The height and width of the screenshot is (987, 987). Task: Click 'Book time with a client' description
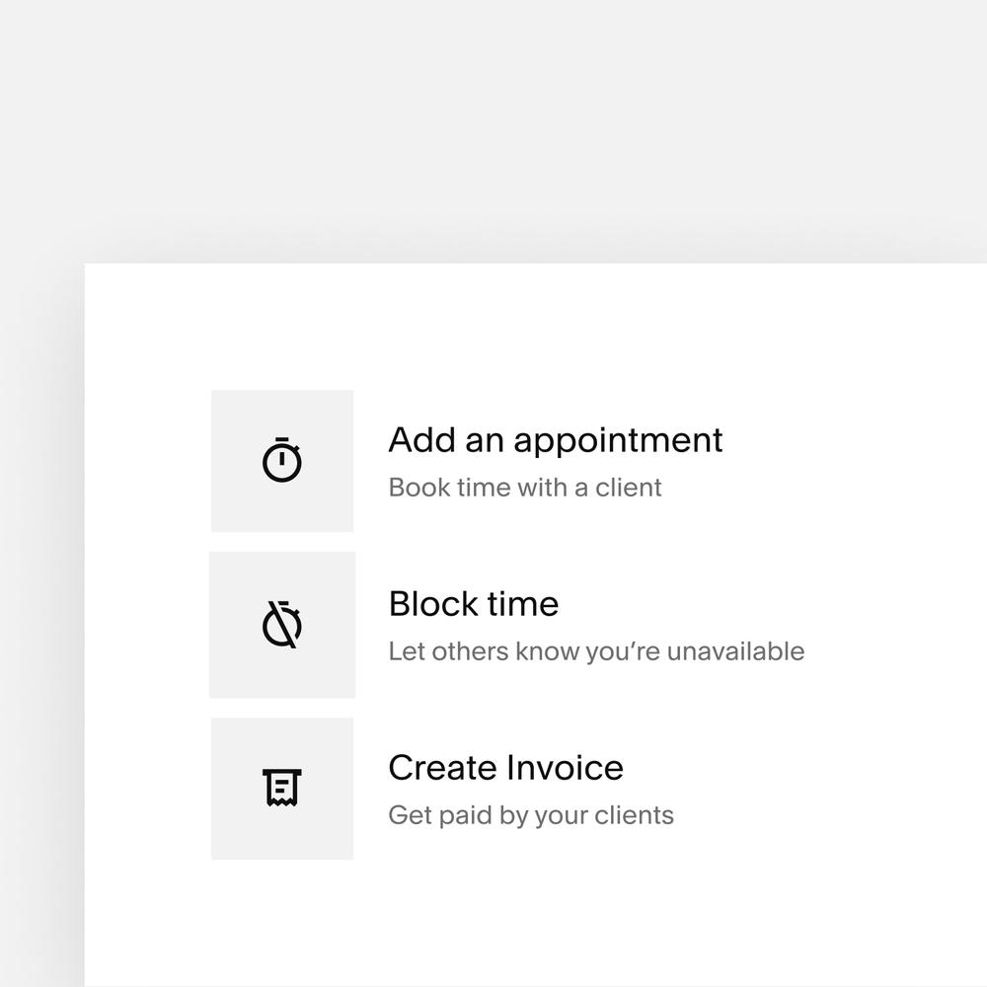(524, 488)
